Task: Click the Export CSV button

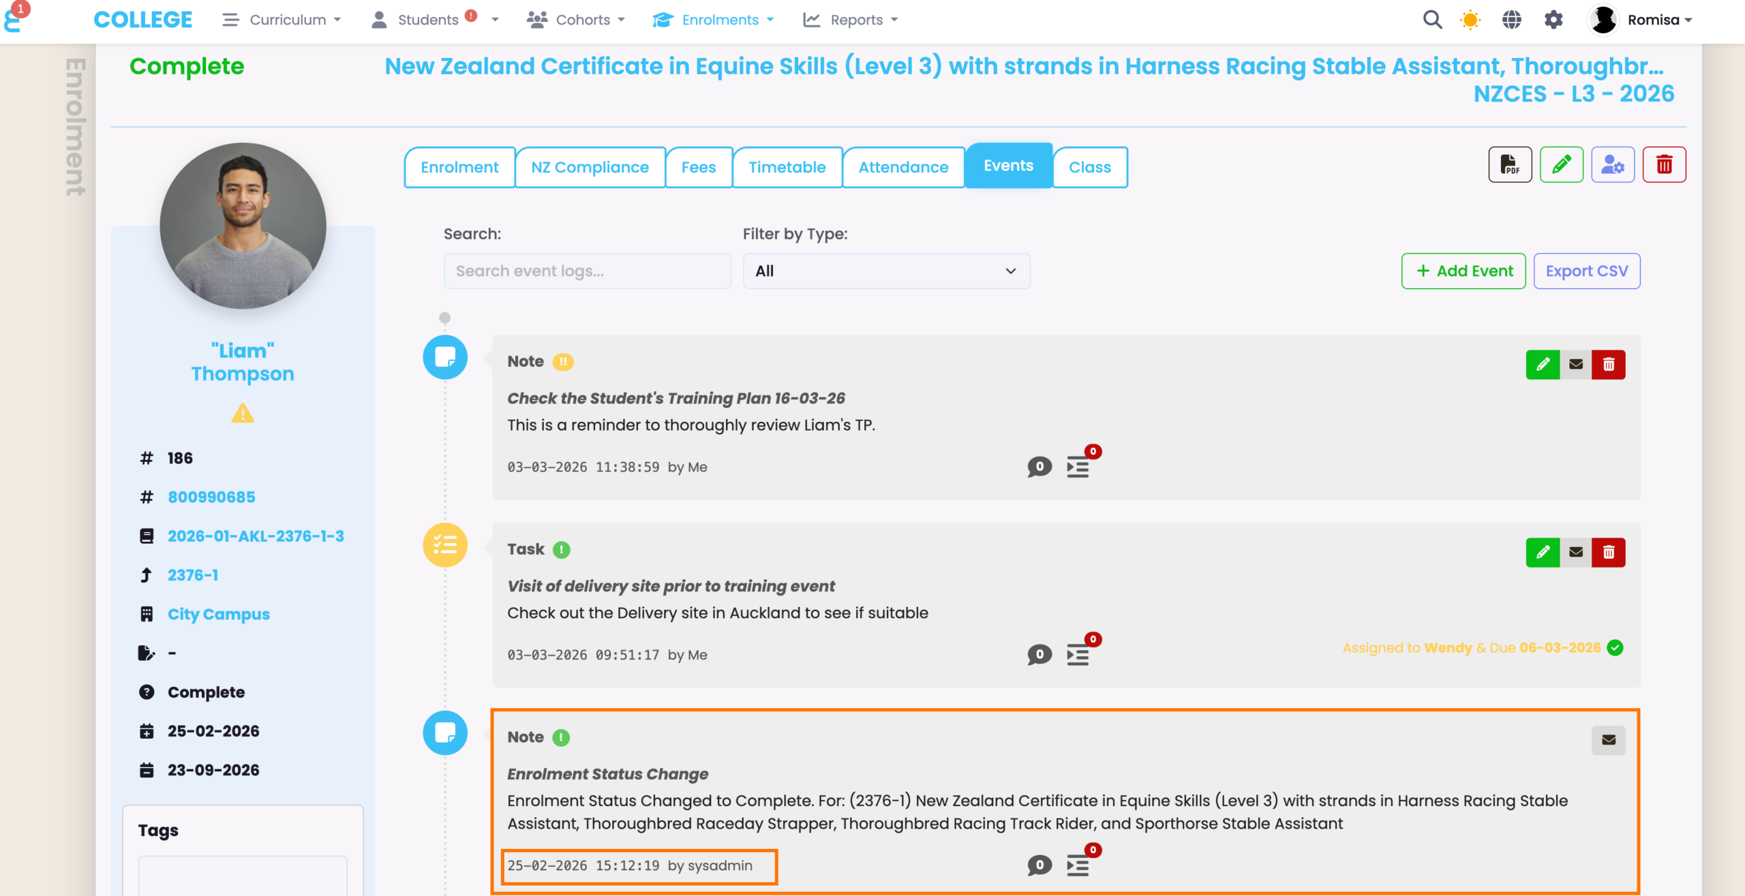Action: (1586, 271)
